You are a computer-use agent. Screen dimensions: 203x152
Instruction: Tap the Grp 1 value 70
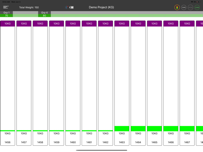(x=6, y=15)
